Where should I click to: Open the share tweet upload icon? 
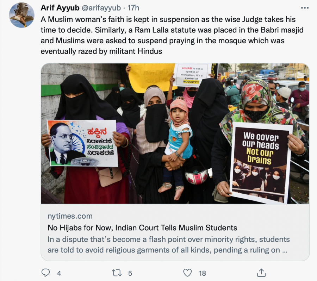(x=261, y=273)
